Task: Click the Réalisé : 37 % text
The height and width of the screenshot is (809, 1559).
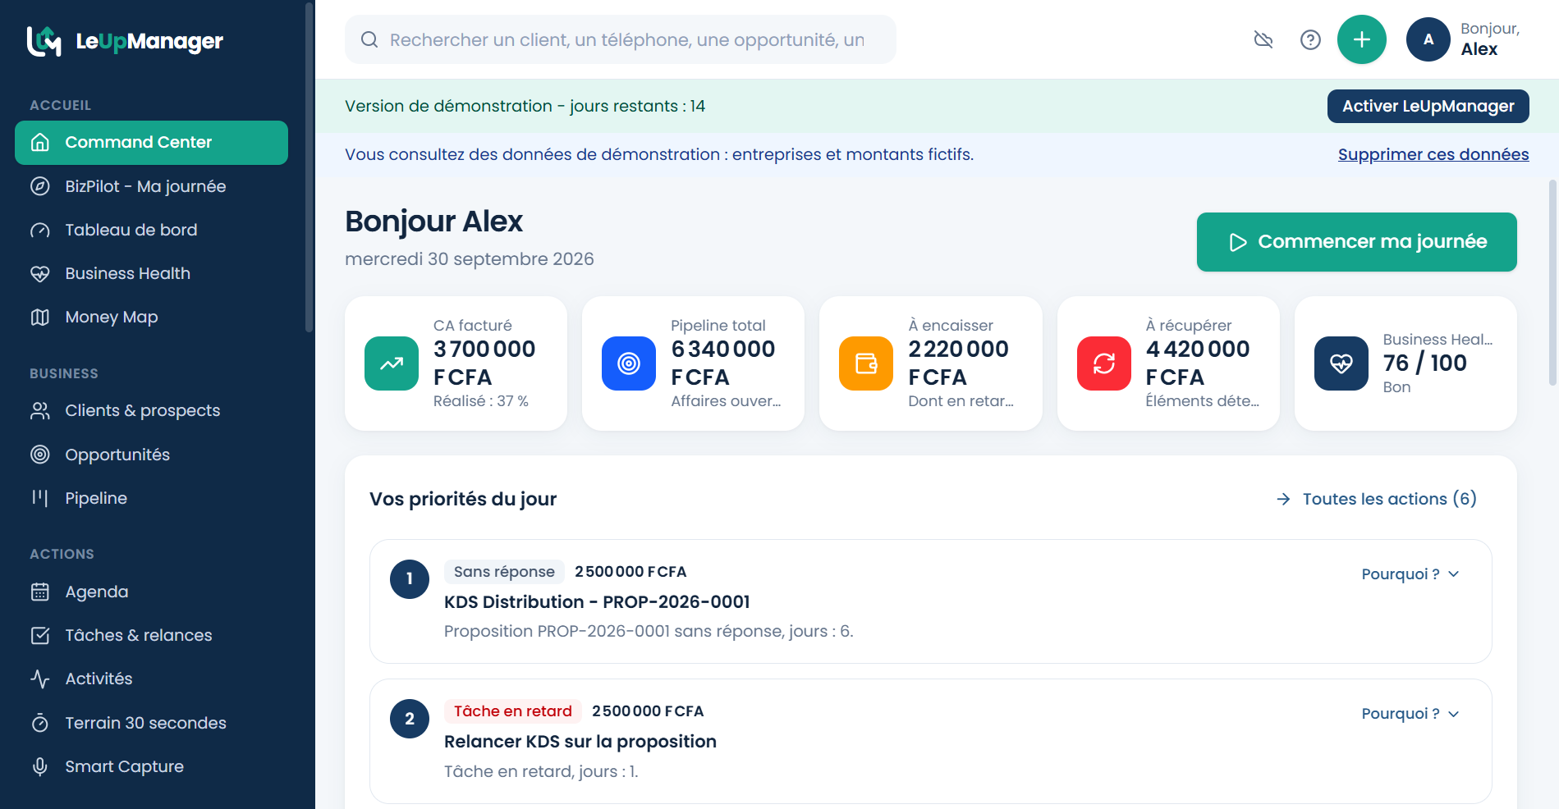Action: (481, 401)
